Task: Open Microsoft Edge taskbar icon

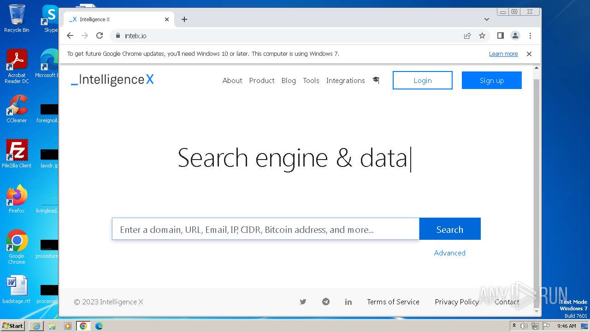Action: 99,326
